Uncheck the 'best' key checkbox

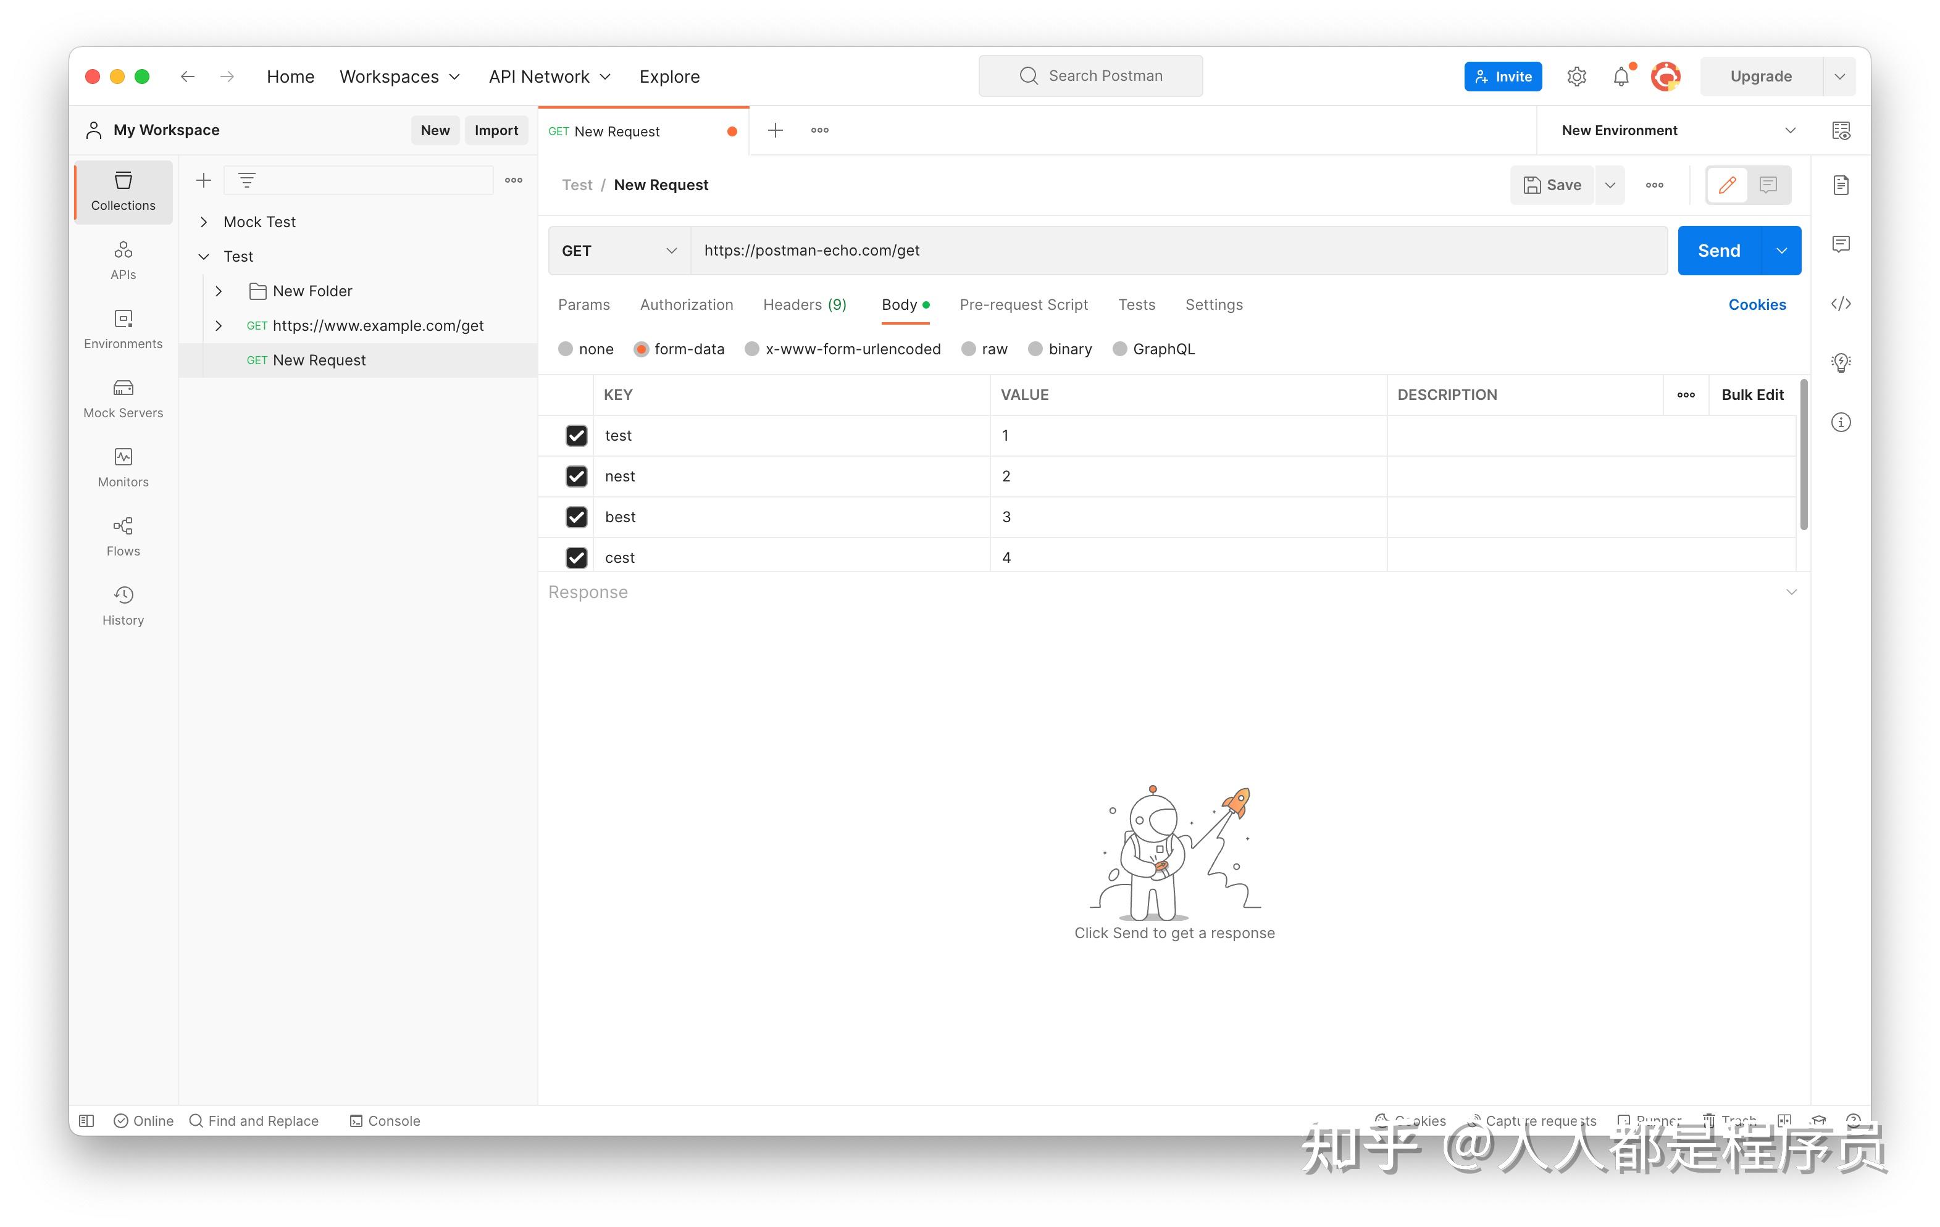[576, 517]
